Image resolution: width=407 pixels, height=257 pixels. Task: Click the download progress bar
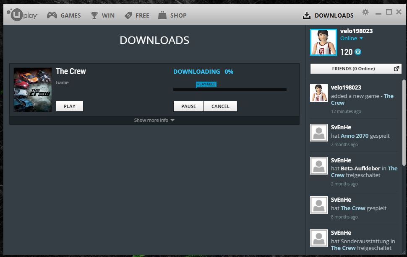230,90
